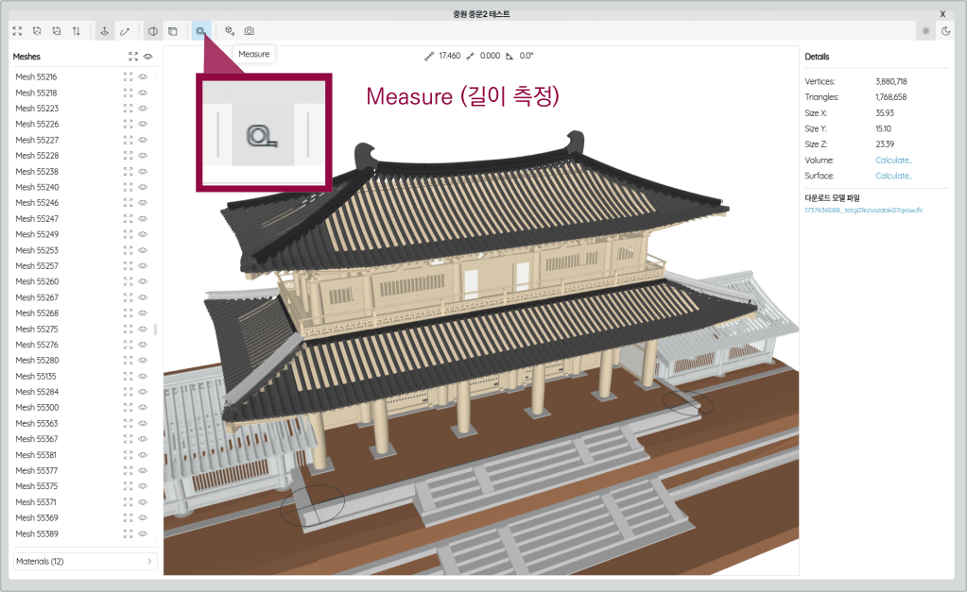
Task: Open the downloadable .ifc model file link
Action: [x=863, y=210]
